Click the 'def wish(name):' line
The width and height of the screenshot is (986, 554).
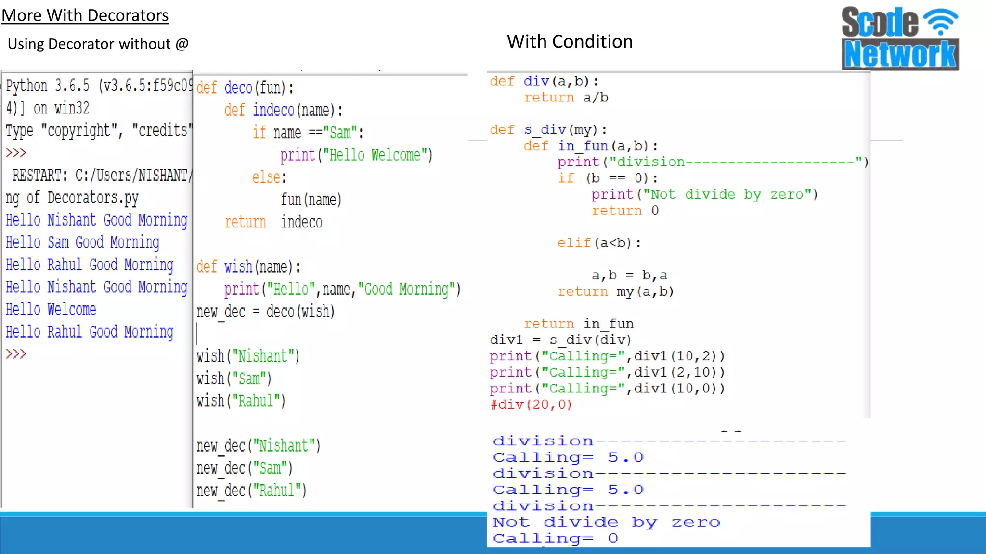point(248,266)
